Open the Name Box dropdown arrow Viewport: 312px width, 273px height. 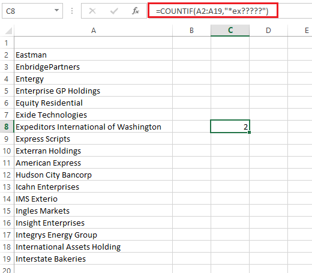click(57, 10)
